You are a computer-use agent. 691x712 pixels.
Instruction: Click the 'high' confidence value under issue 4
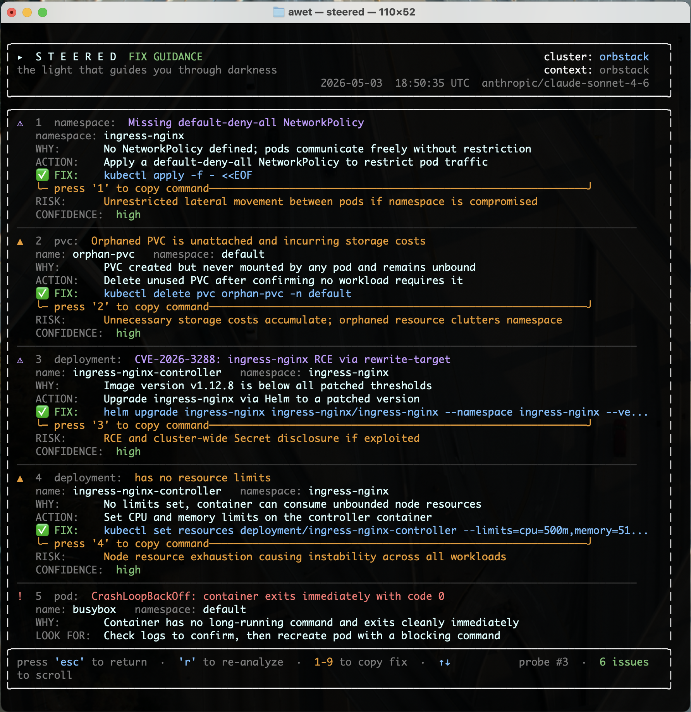tap(128, 570)
